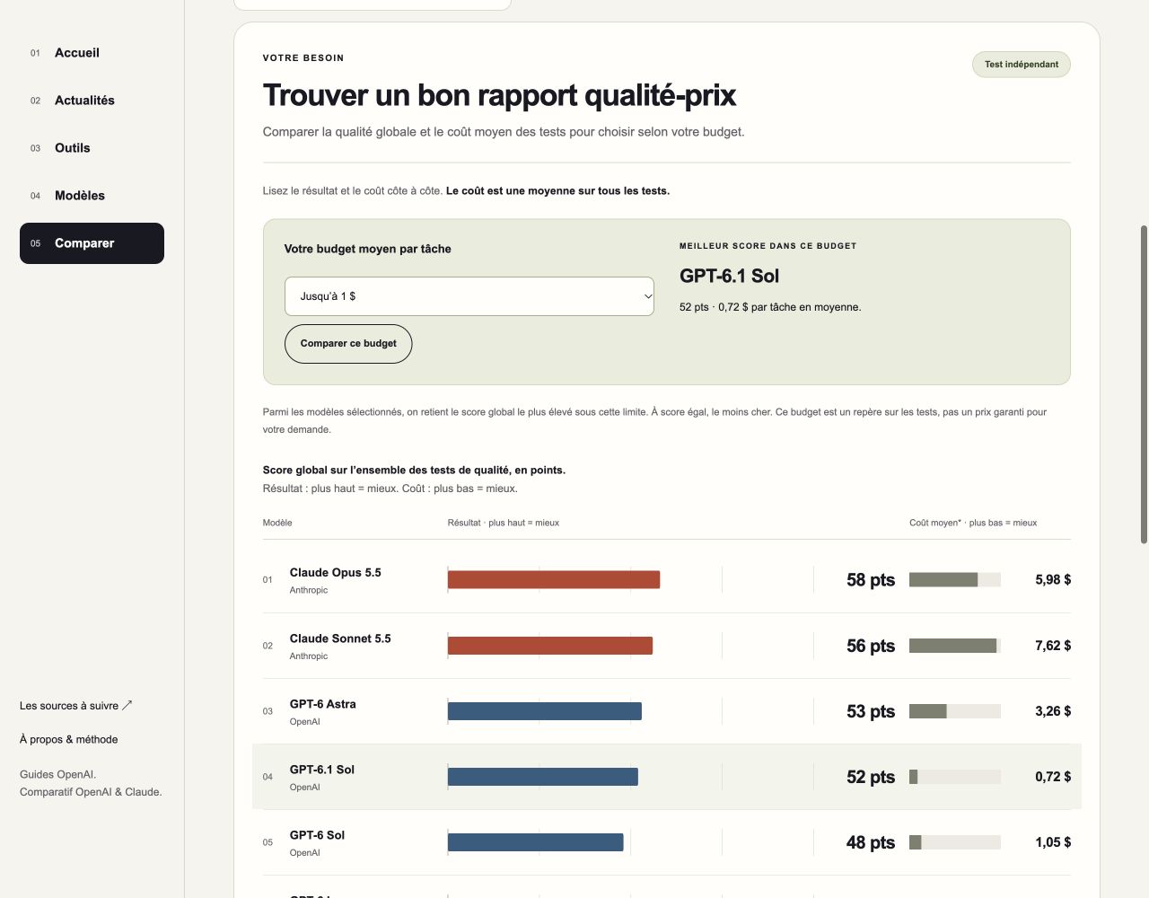Open the Outils section
The image size is (1149, 898).
[92, 148]
